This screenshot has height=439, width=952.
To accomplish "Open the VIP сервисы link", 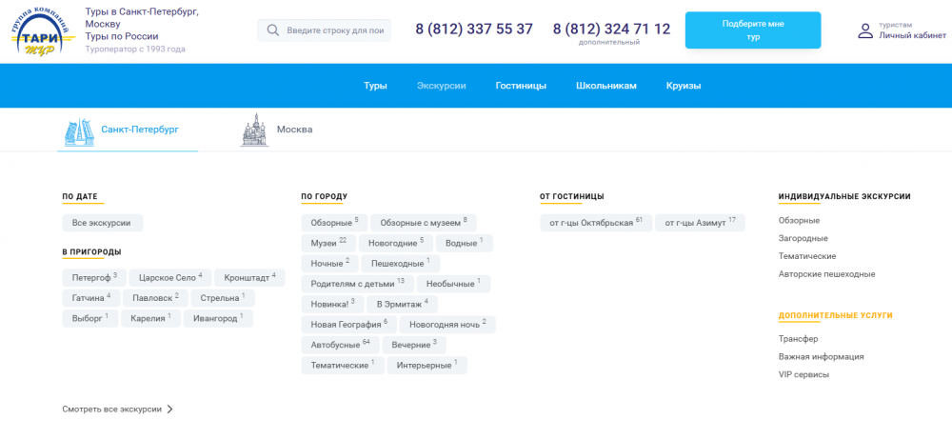I will (803, 374).
